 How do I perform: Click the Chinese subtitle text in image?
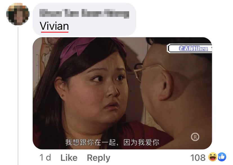pos(112,142)
